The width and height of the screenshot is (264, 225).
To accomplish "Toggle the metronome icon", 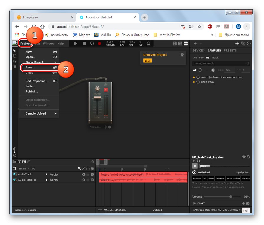I will coord(148,44).
